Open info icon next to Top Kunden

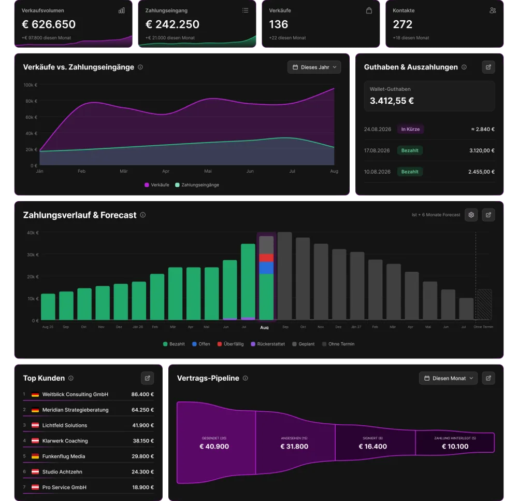pyautogui.click(x=70, y=378)
